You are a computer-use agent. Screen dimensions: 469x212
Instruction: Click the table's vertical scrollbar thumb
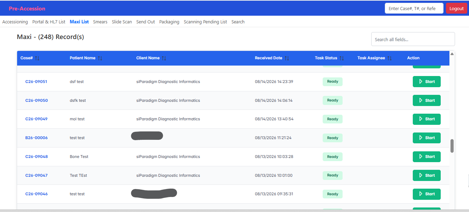452,146
